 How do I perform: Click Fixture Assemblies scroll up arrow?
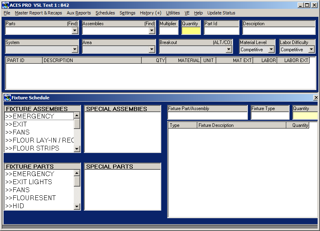77,115
